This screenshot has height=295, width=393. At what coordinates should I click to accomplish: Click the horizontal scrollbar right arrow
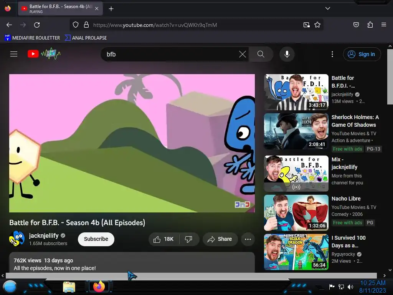tap(385, 276)
